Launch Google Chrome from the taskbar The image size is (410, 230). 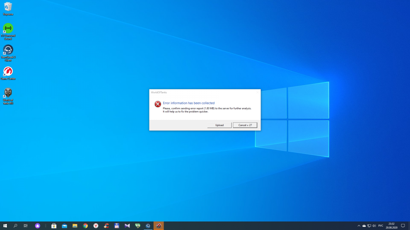(x=85, y=226)
